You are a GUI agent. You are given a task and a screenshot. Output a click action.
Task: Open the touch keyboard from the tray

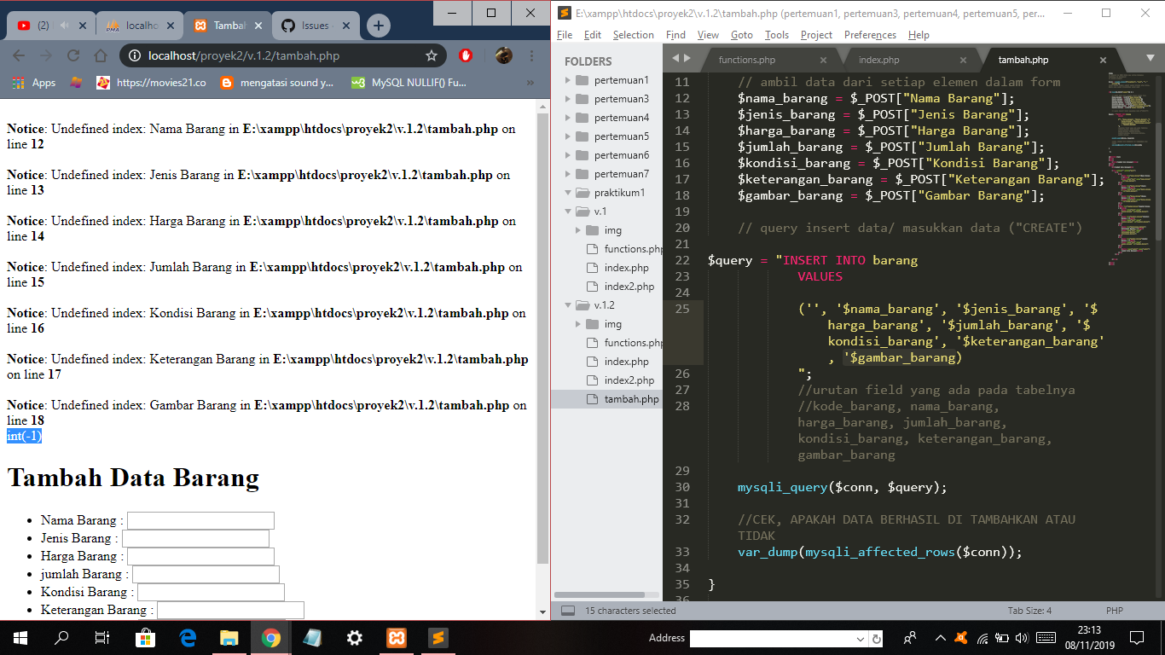click(x=1046, y=638)
